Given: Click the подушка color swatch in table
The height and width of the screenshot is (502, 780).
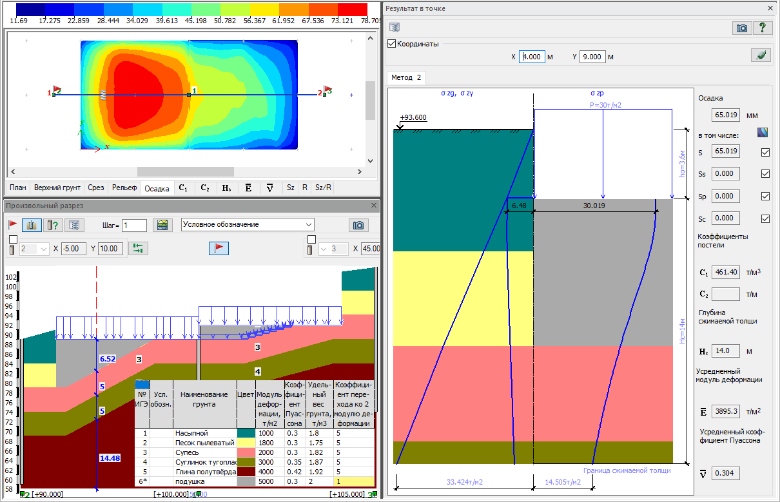Looking at the screenshot, I should (x=246, y=481).
